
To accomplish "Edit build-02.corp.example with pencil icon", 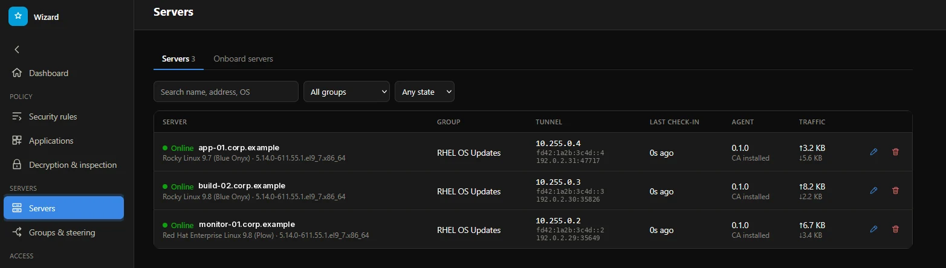I will click(x=873, y=191).
